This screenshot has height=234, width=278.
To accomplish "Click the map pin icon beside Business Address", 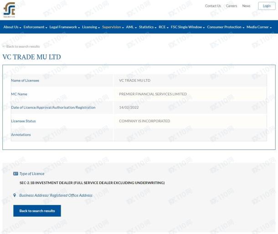I will point(15,195).
